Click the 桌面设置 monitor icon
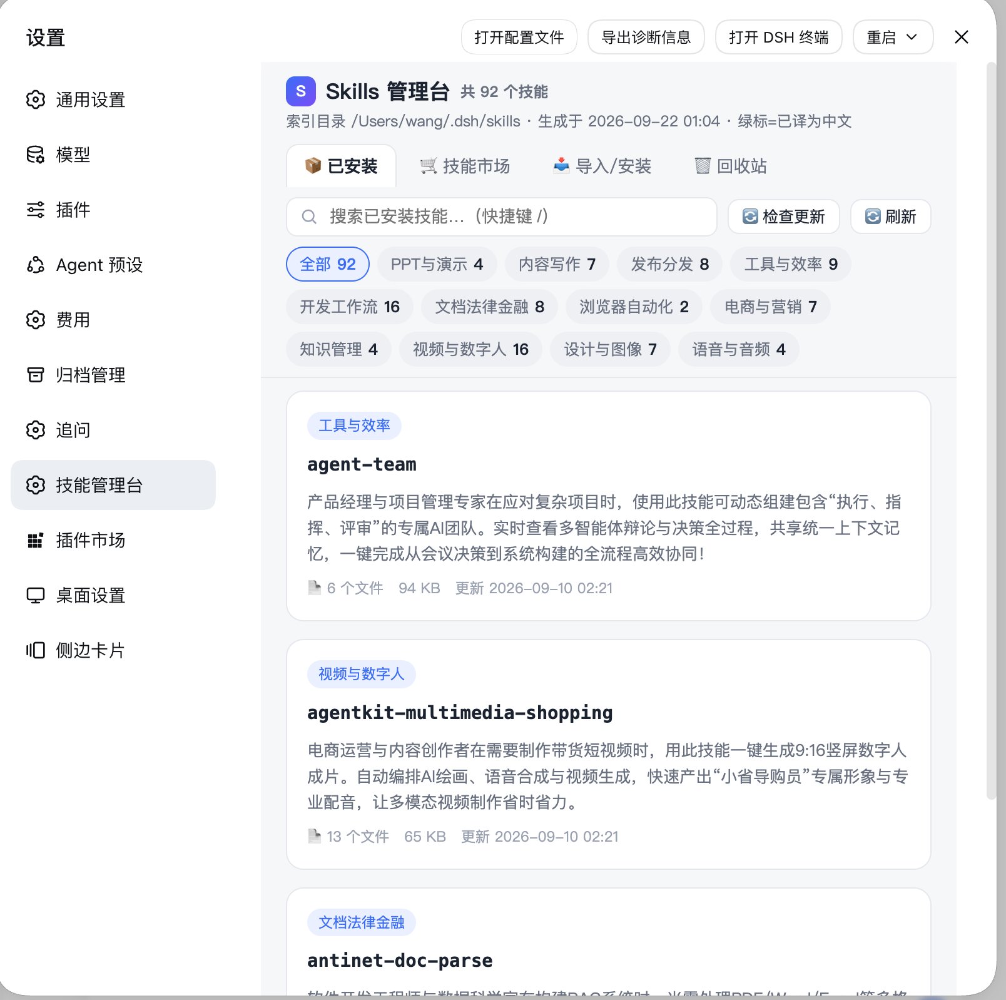1006x1000 pixels. tap(36, 595)
